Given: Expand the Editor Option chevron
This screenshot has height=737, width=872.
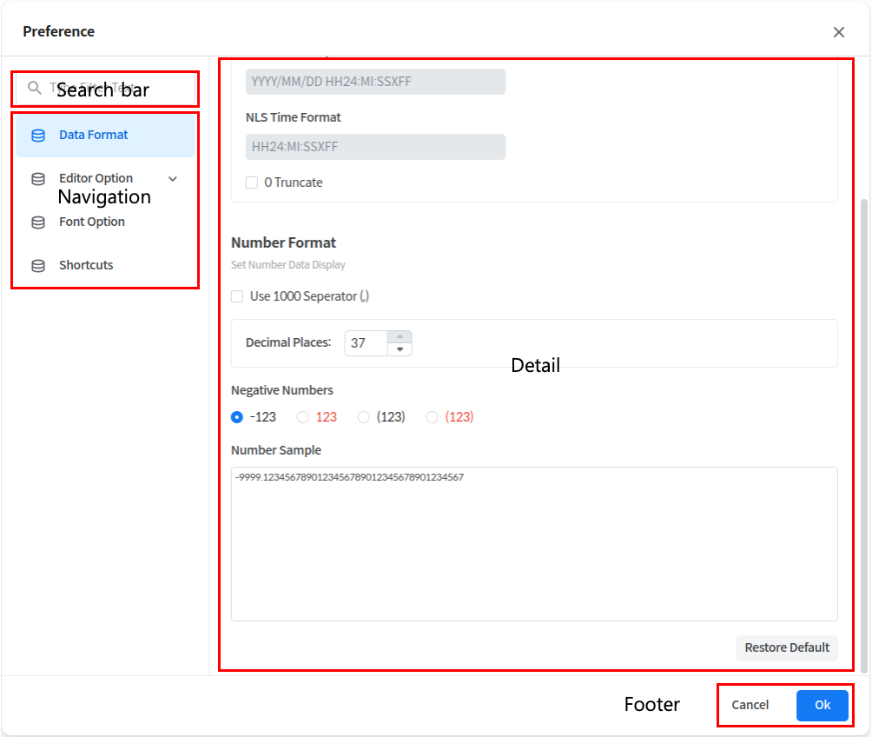Looking at the screenshot, I should tap(172, 179).
